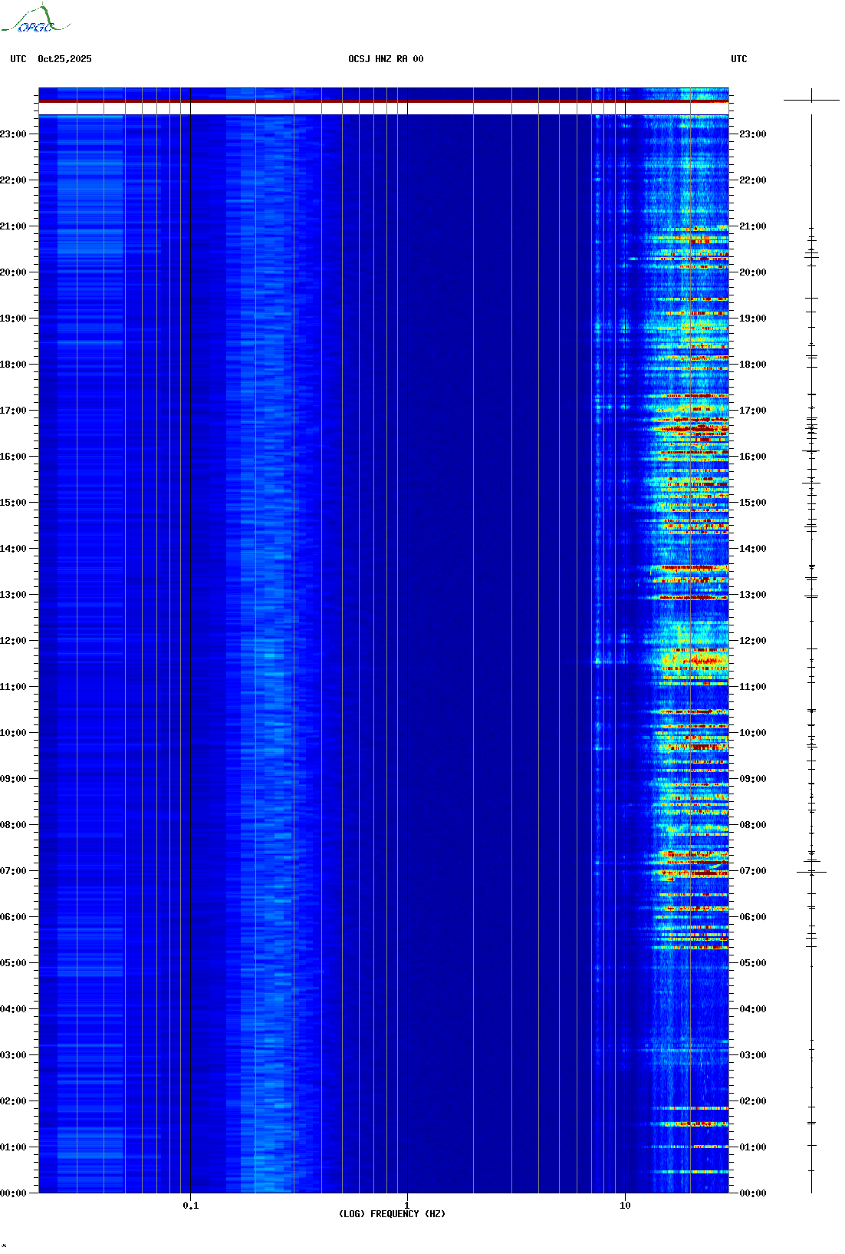This screenshot has height=1254, width=845.
Task: Click the 07:00 time label on right axis
Action: 752,871
